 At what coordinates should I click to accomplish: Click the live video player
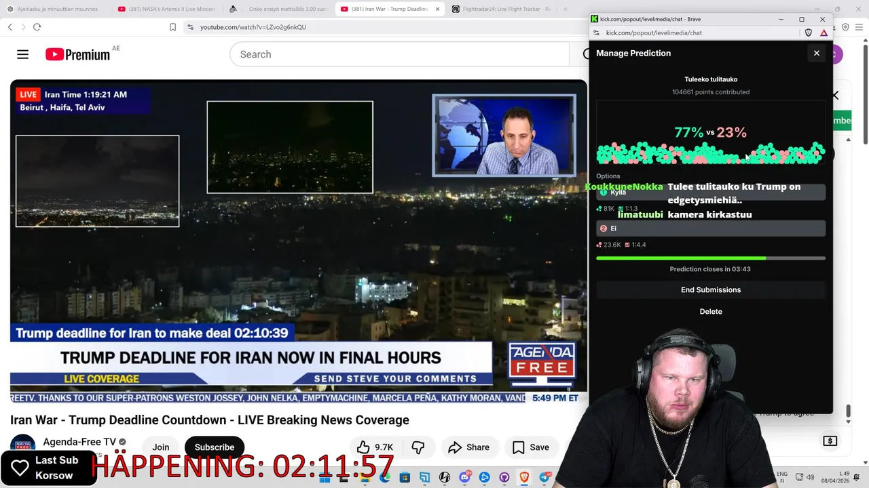299,241
